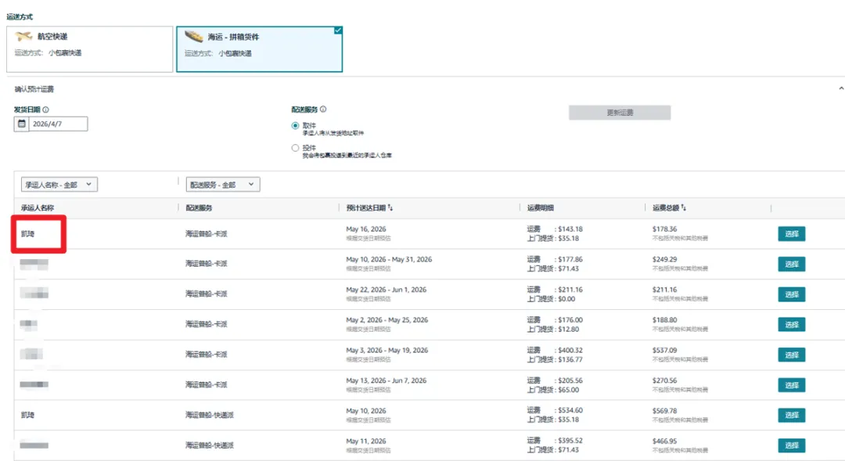Open the 配送服务 - 全部 filter dropdown

pos(223,185)
